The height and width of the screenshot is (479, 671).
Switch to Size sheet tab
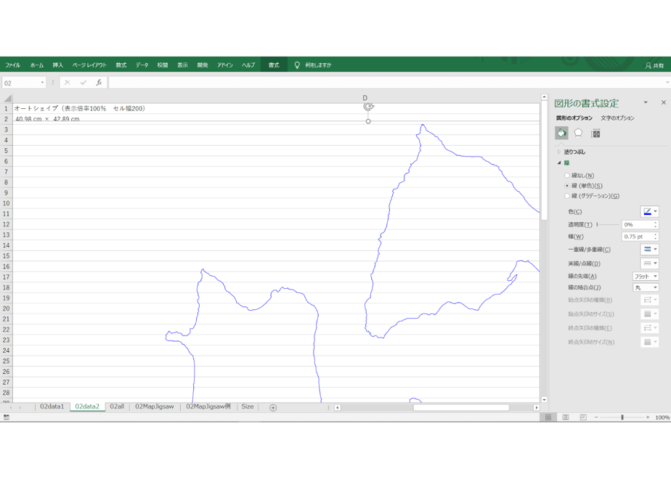click(248, 406)
